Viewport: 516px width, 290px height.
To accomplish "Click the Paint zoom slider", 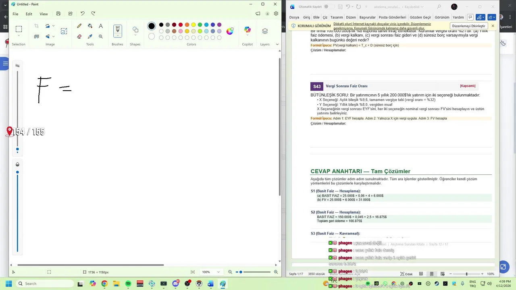I will point(253,272).
